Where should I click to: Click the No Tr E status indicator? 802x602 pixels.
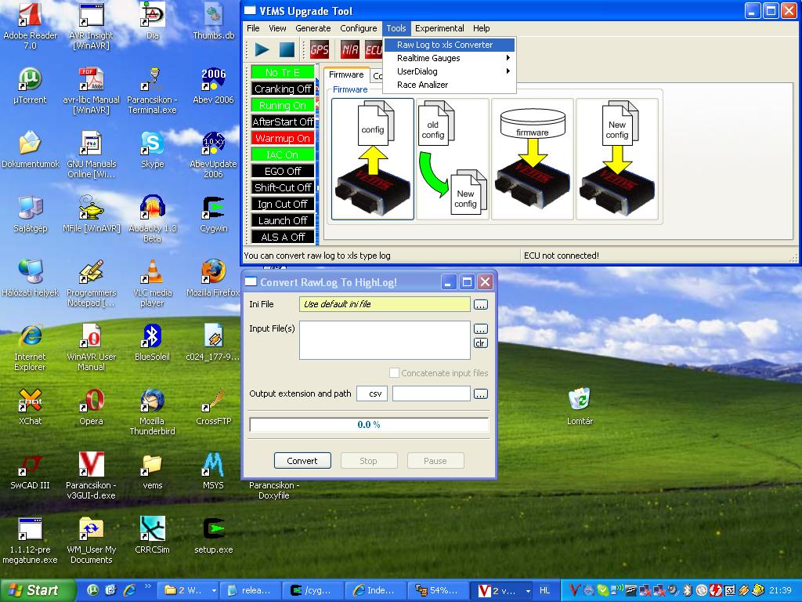click(x=282, y=72)
